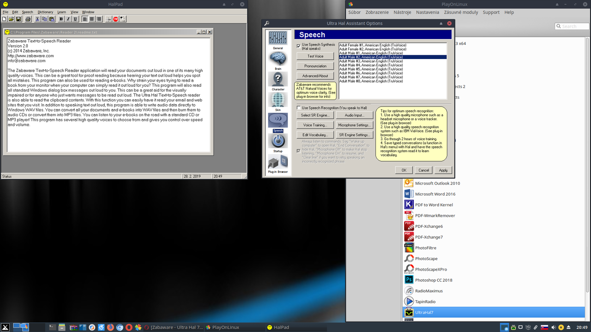This screenshot has height=332, width=591.
Task: Click the red Stop speaking icon in HalPad
Action: 115,19
